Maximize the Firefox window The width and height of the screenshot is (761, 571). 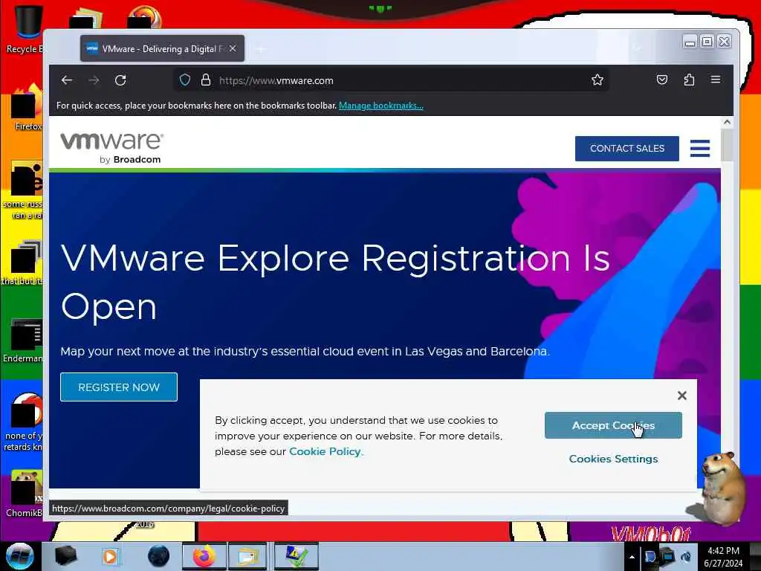[707, 42]
